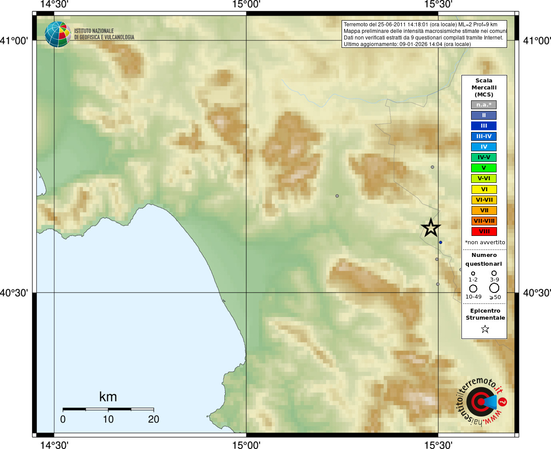
Task: Click the 'Mappa preliminare delle intensità' line
Action: (x=425, y=31)
